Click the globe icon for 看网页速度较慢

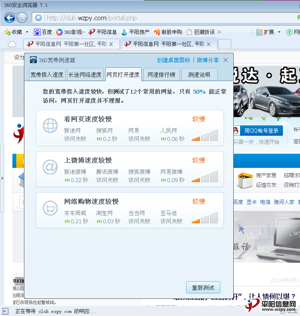[50, 125]
